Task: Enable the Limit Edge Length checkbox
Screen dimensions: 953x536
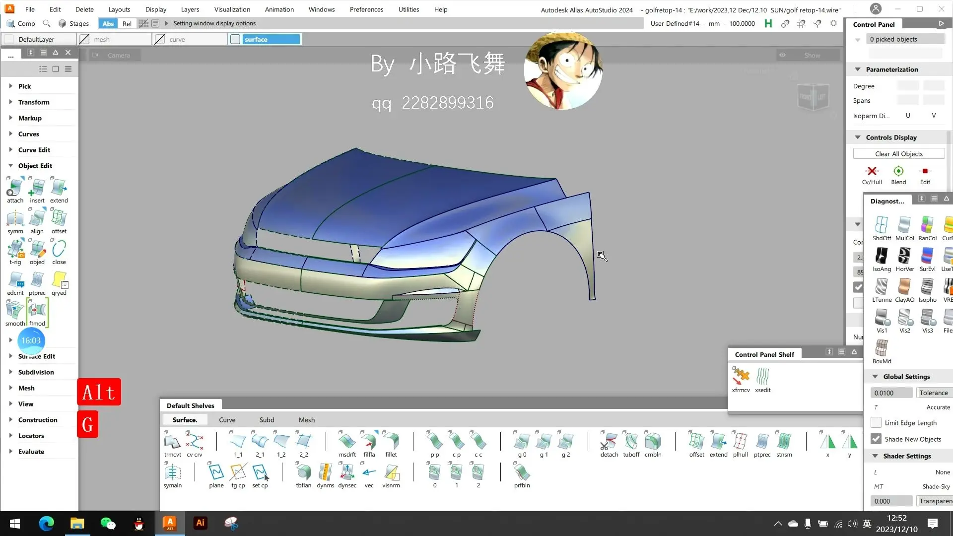Action: tap(877, 422)
